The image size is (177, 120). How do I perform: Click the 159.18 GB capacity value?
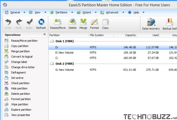[x=129, y=53]
